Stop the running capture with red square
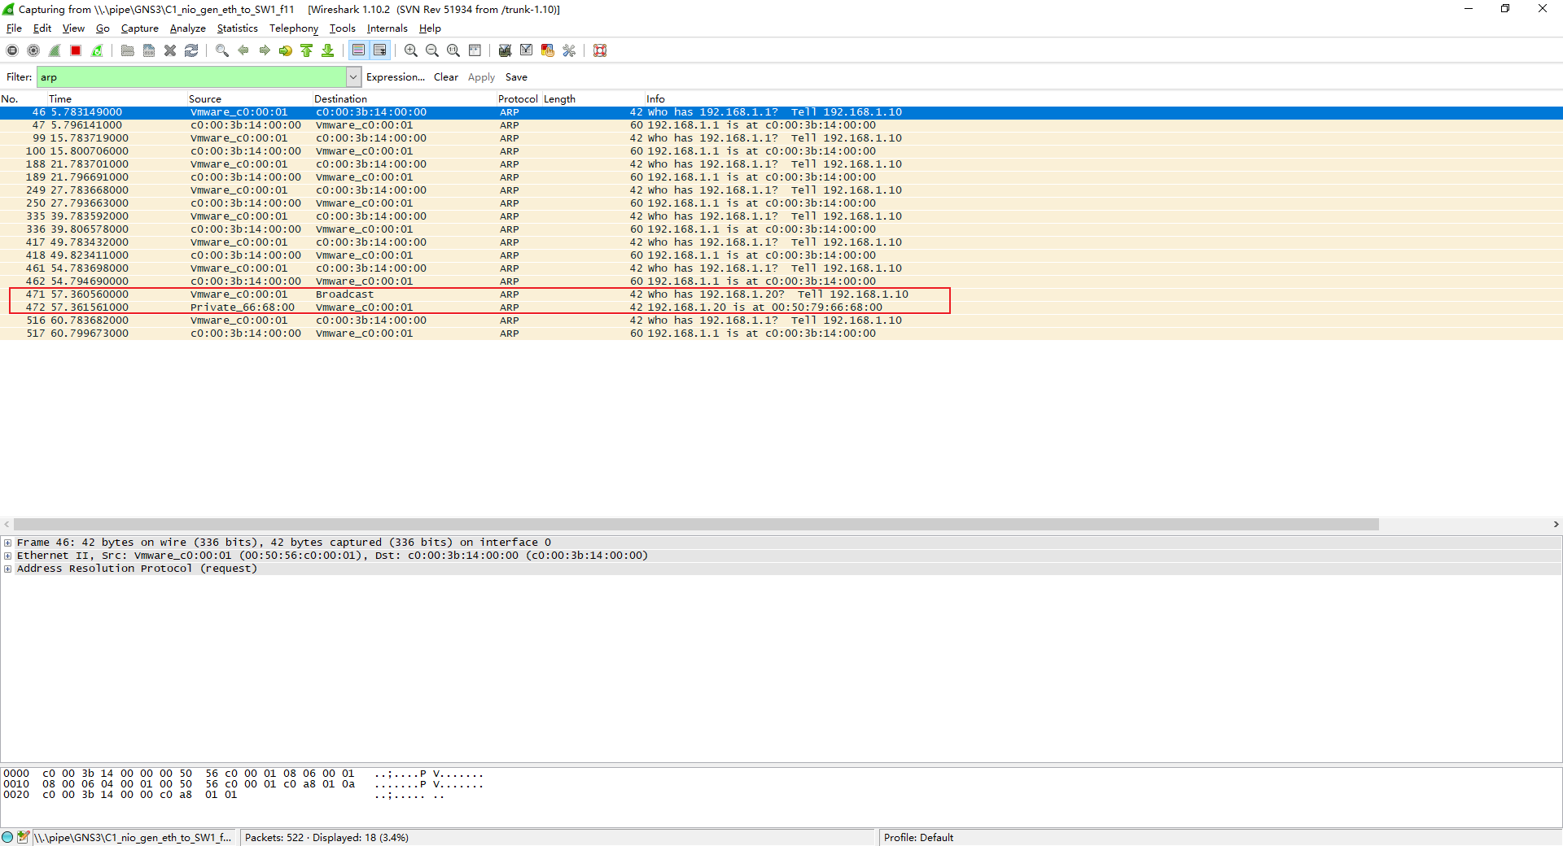1563x846 pixels. (76, 50)
